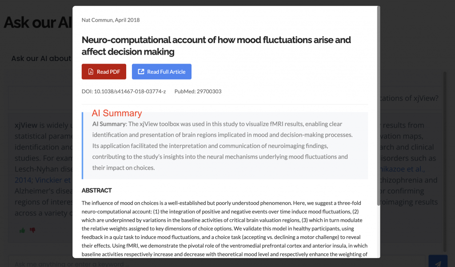This screenshot has height=267, width=455.
Task: Click the bold 'xjView' term behind the modal
Action: point(26,125)
